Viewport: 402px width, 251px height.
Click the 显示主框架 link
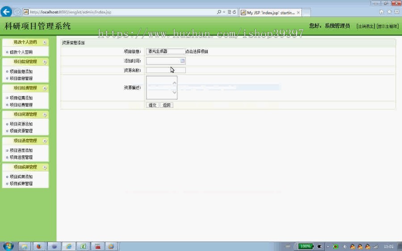pyautogui.click(x=388, y=26)
